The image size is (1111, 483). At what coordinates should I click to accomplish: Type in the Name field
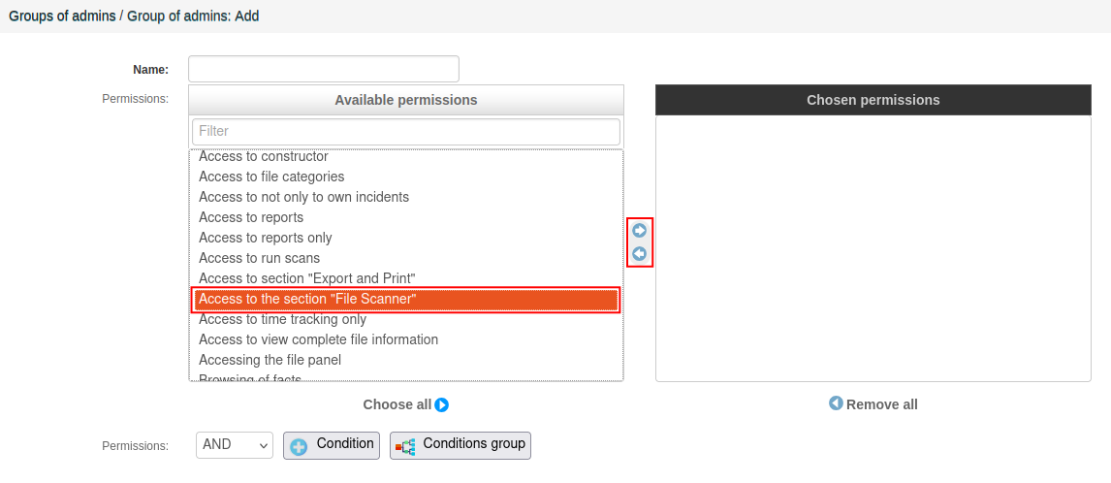pyautogui.click(x=323, y=69)
